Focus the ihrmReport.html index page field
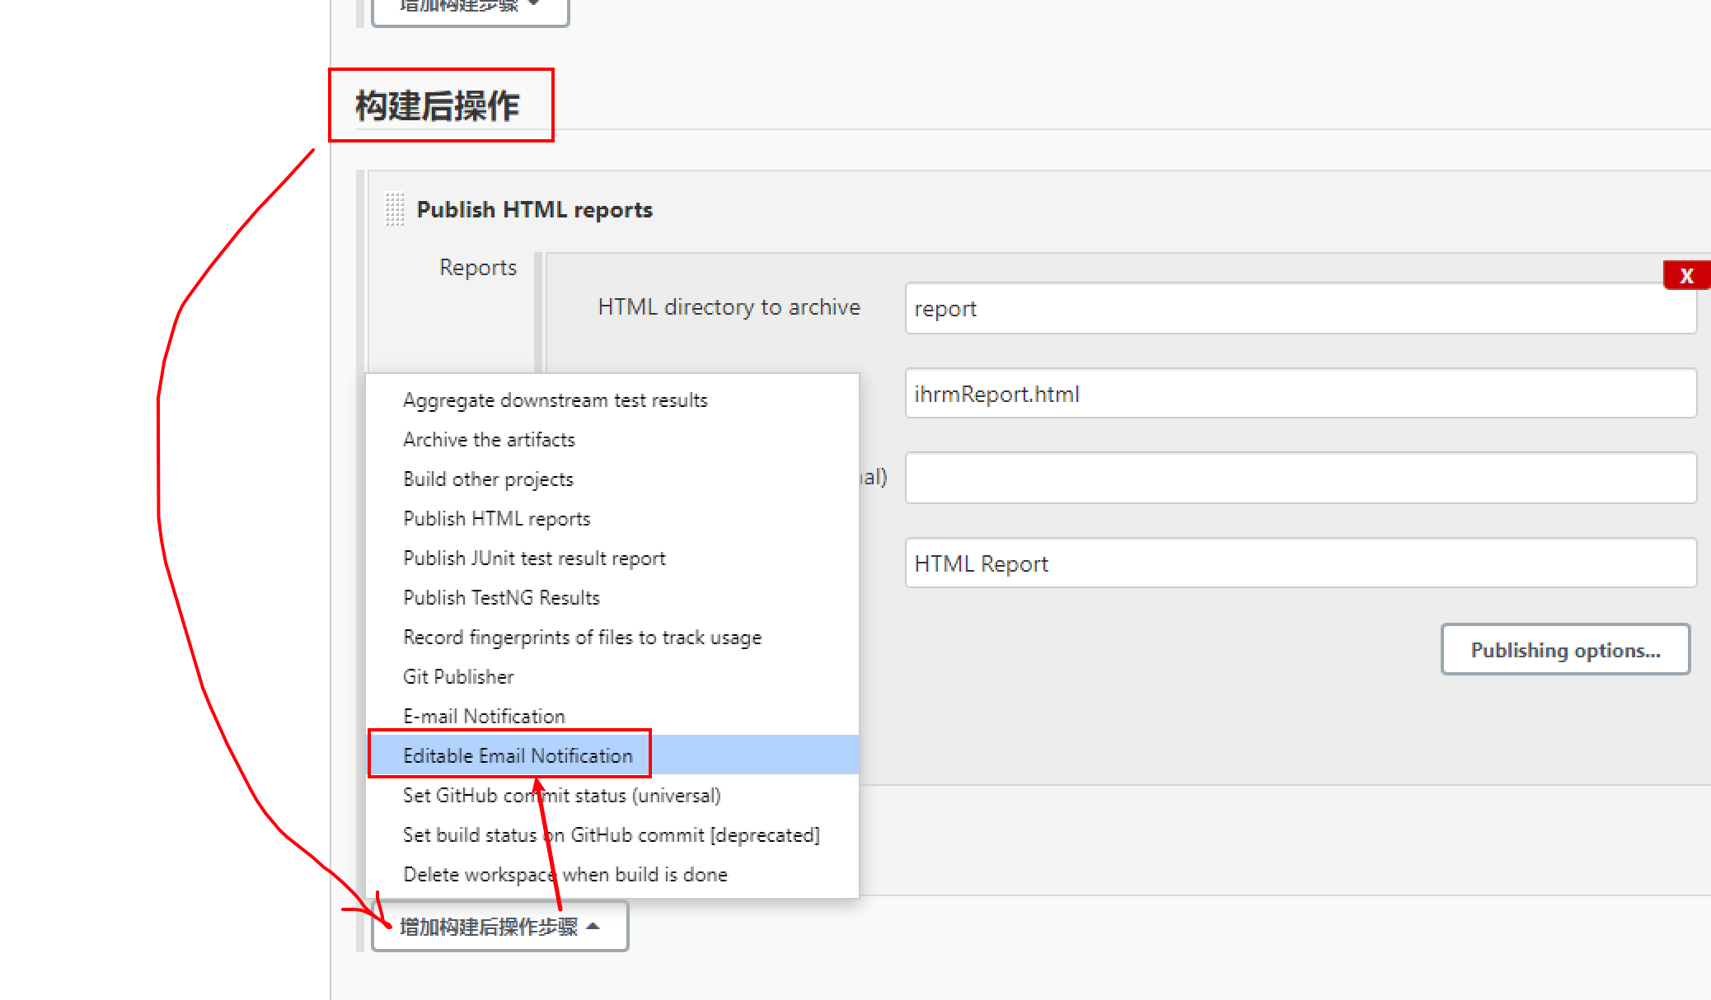 pyautogui.click(x=1300, y=394)
